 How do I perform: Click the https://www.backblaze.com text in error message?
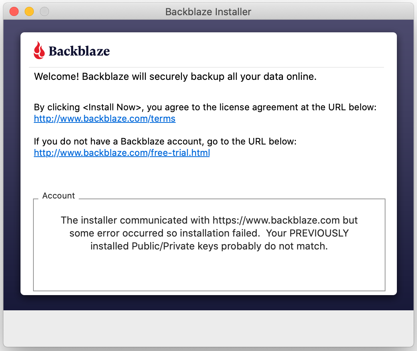click(x=276, y=220)
